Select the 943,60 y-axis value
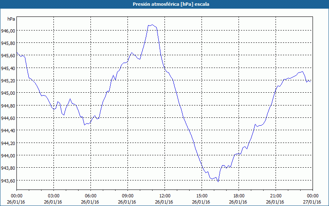The image size is (329, 206). 8,180
